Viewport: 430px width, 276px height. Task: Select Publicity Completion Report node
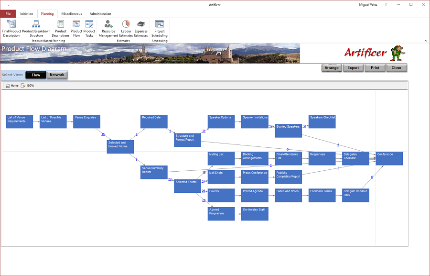tap(288, 177)
